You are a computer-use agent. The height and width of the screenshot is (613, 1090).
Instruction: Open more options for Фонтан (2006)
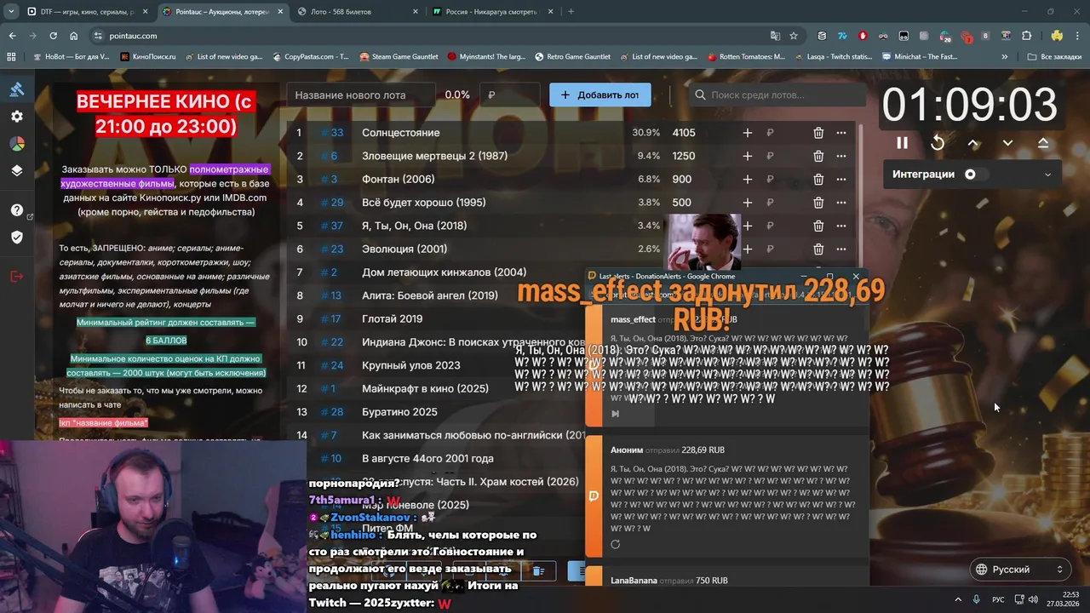coord(841,180)
